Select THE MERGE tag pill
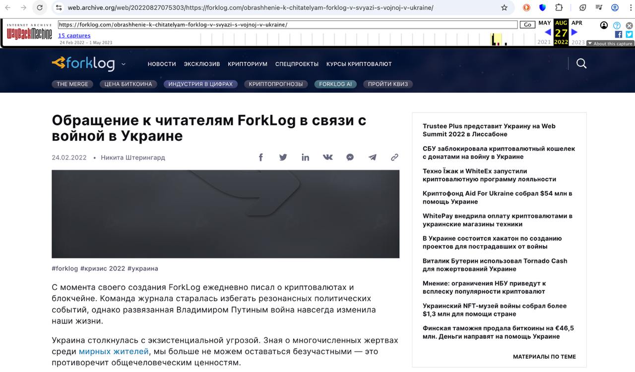 (72, 84)
